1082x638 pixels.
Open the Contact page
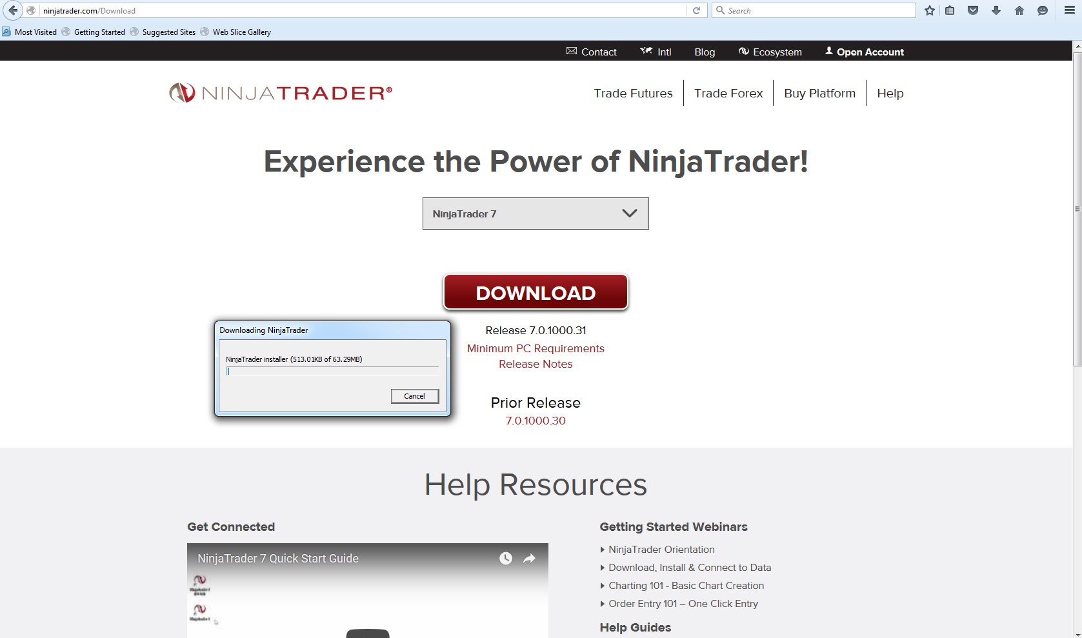pyautogui.click(x=592, y=52)
